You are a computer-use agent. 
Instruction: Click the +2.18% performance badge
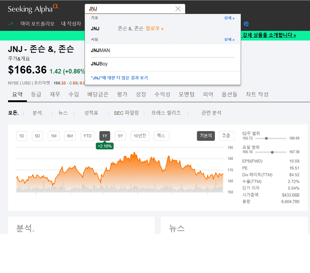(x=105, y=146)
